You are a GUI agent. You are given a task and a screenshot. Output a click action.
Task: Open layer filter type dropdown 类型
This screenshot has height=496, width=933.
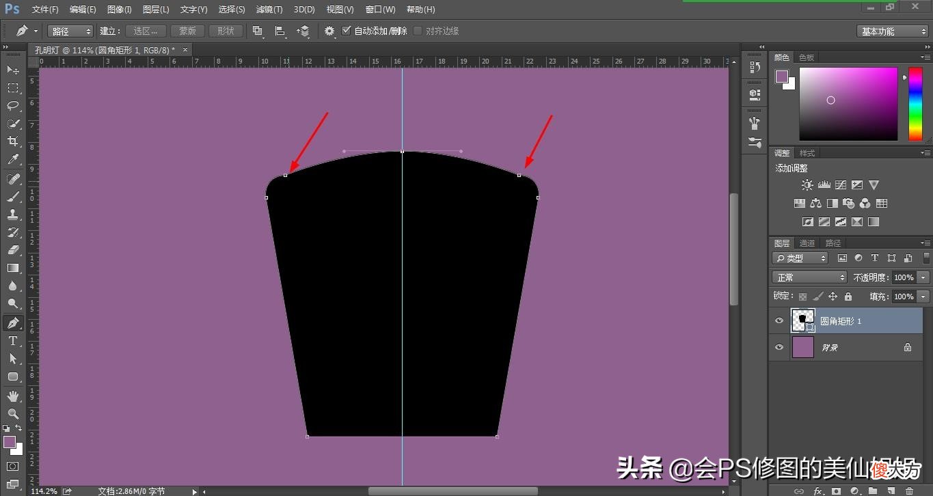tap(800, 258)
